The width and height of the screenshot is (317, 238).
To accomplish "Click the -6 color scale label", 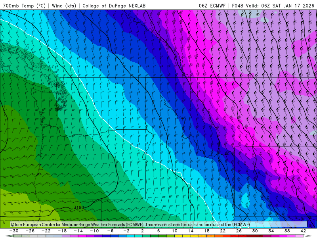I will 111,231.
